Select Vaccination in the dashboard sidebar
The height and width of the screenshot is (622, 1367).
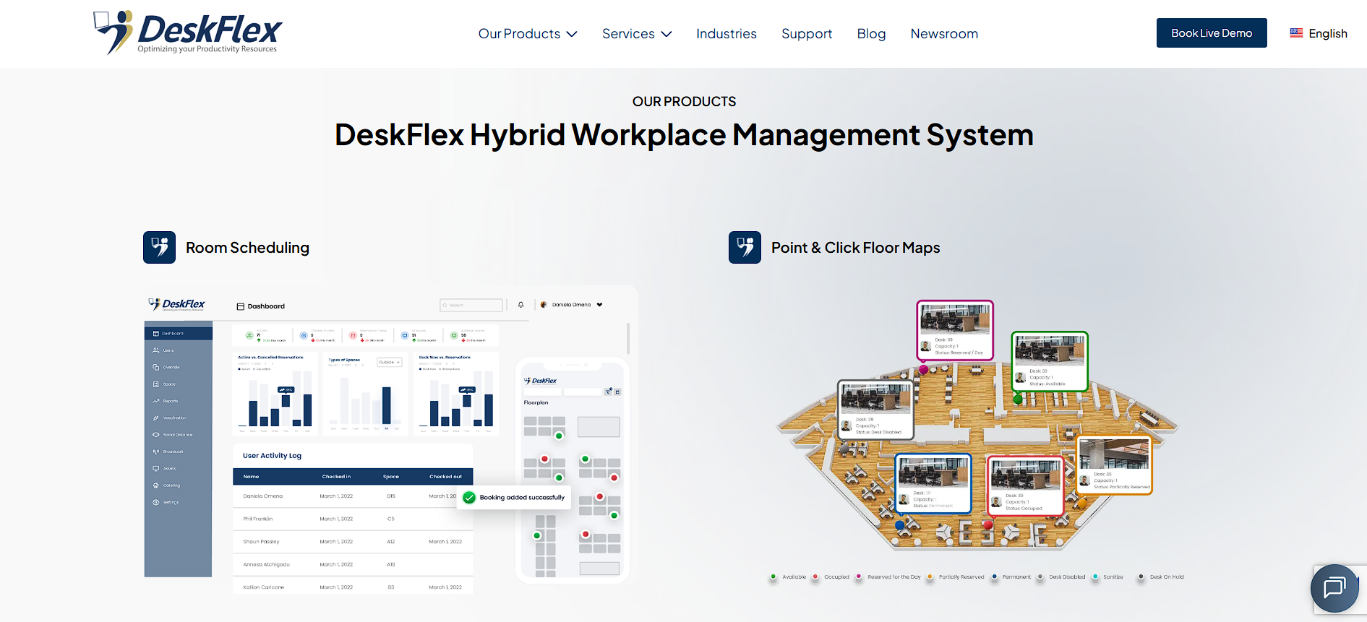click(170, 418)
